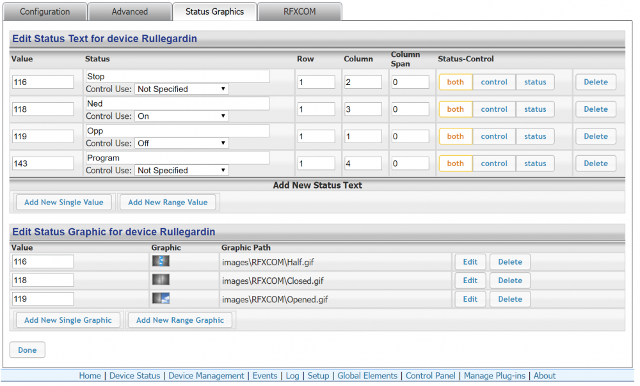The height and width of the screenshot is (386, 640).
Task: Open Control Use dropdown set to Off
Action: point(182,143)
